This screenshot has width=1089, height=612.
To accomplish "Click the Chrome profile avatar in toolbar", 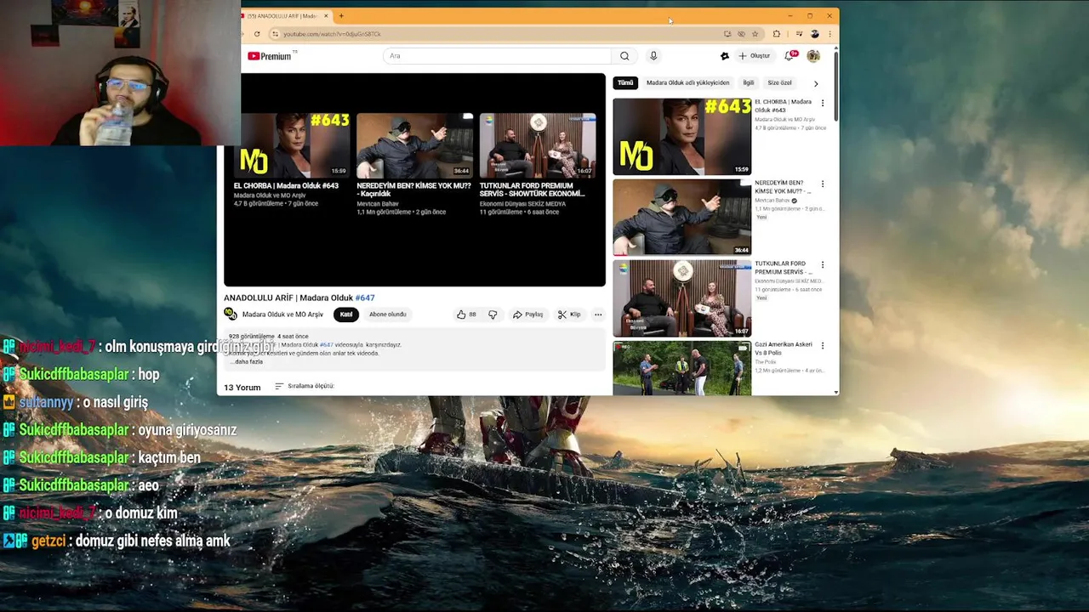I will 814,34.
